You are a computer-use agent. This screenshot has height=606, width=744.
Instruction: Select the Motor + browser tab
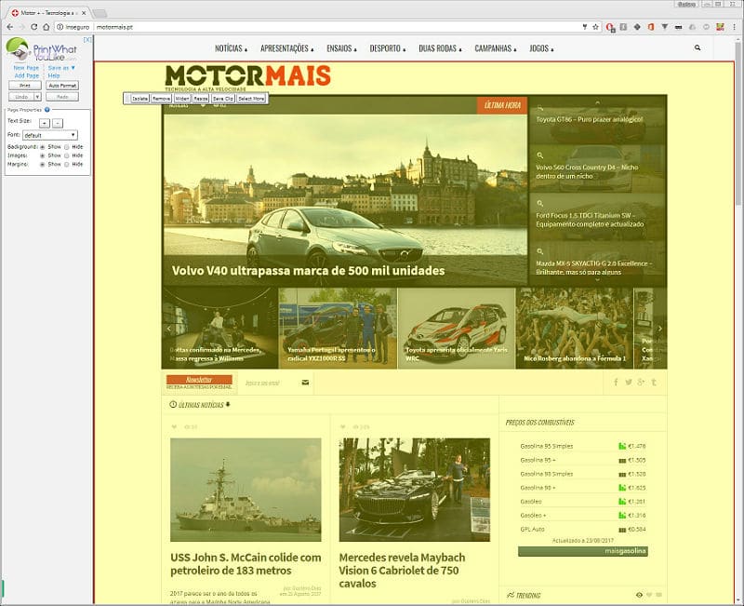click(47, 13)
